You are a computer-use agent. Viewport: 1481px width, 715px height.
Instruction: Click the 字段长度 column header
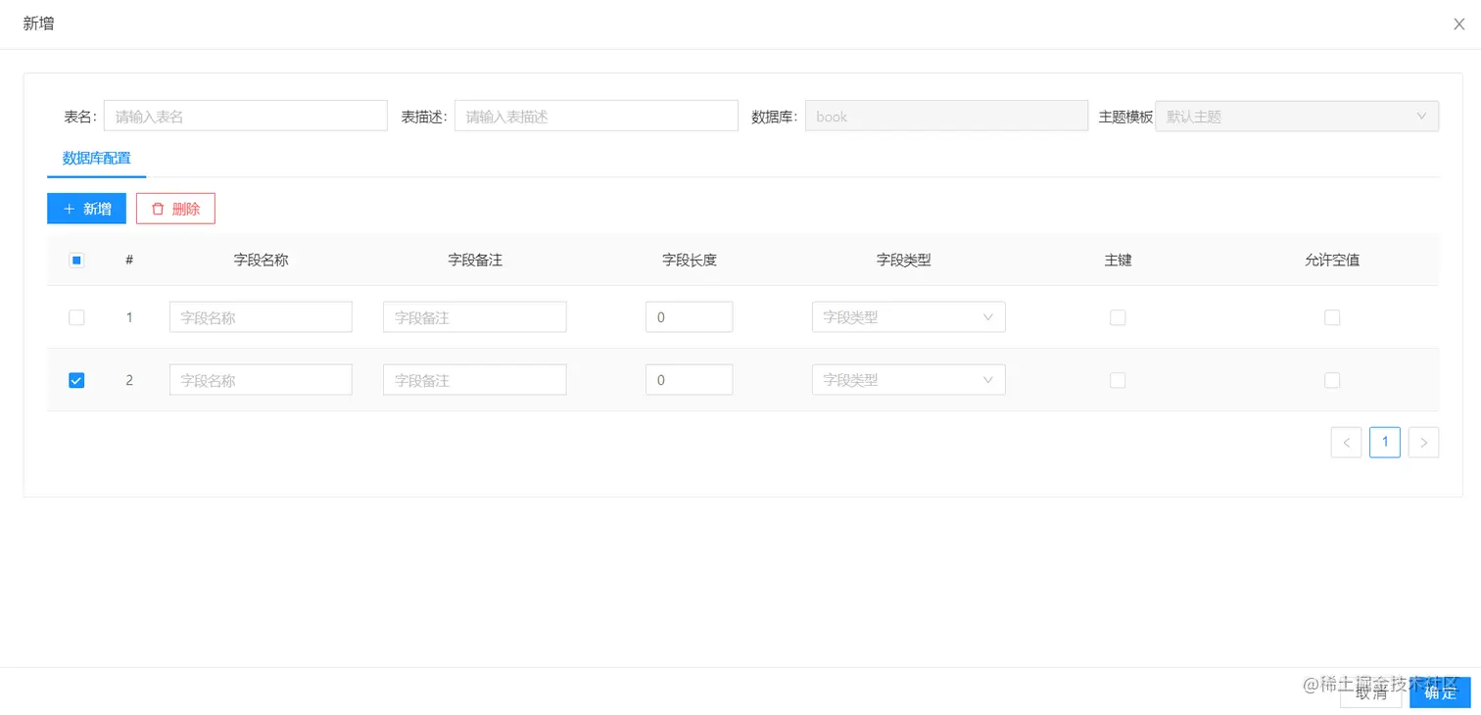(690, 261)
